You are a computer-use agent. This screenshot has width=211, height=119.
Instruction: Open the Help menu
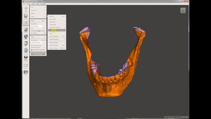[38, 4]
